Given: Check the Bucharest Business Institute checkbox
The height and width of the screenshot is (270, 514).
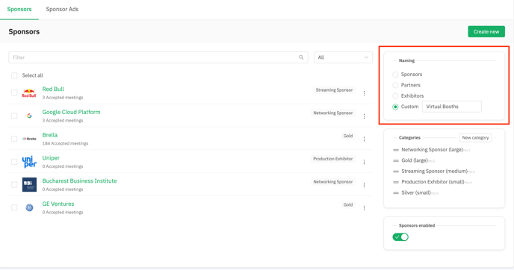Looking at the screenshot, I should tap(14, 184).
